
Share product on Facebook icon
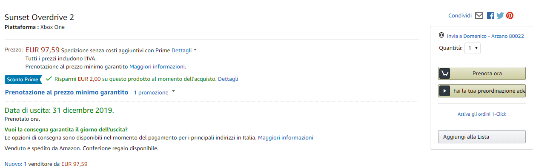[x=490, y=16]
